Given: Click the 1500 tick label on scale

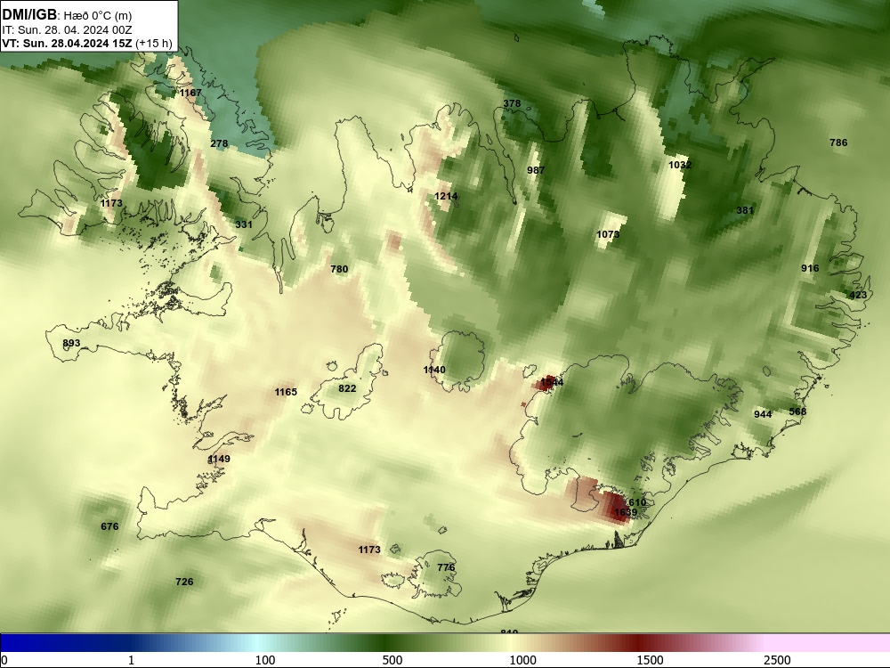Looking at the screenshot, I should [650, 660].
